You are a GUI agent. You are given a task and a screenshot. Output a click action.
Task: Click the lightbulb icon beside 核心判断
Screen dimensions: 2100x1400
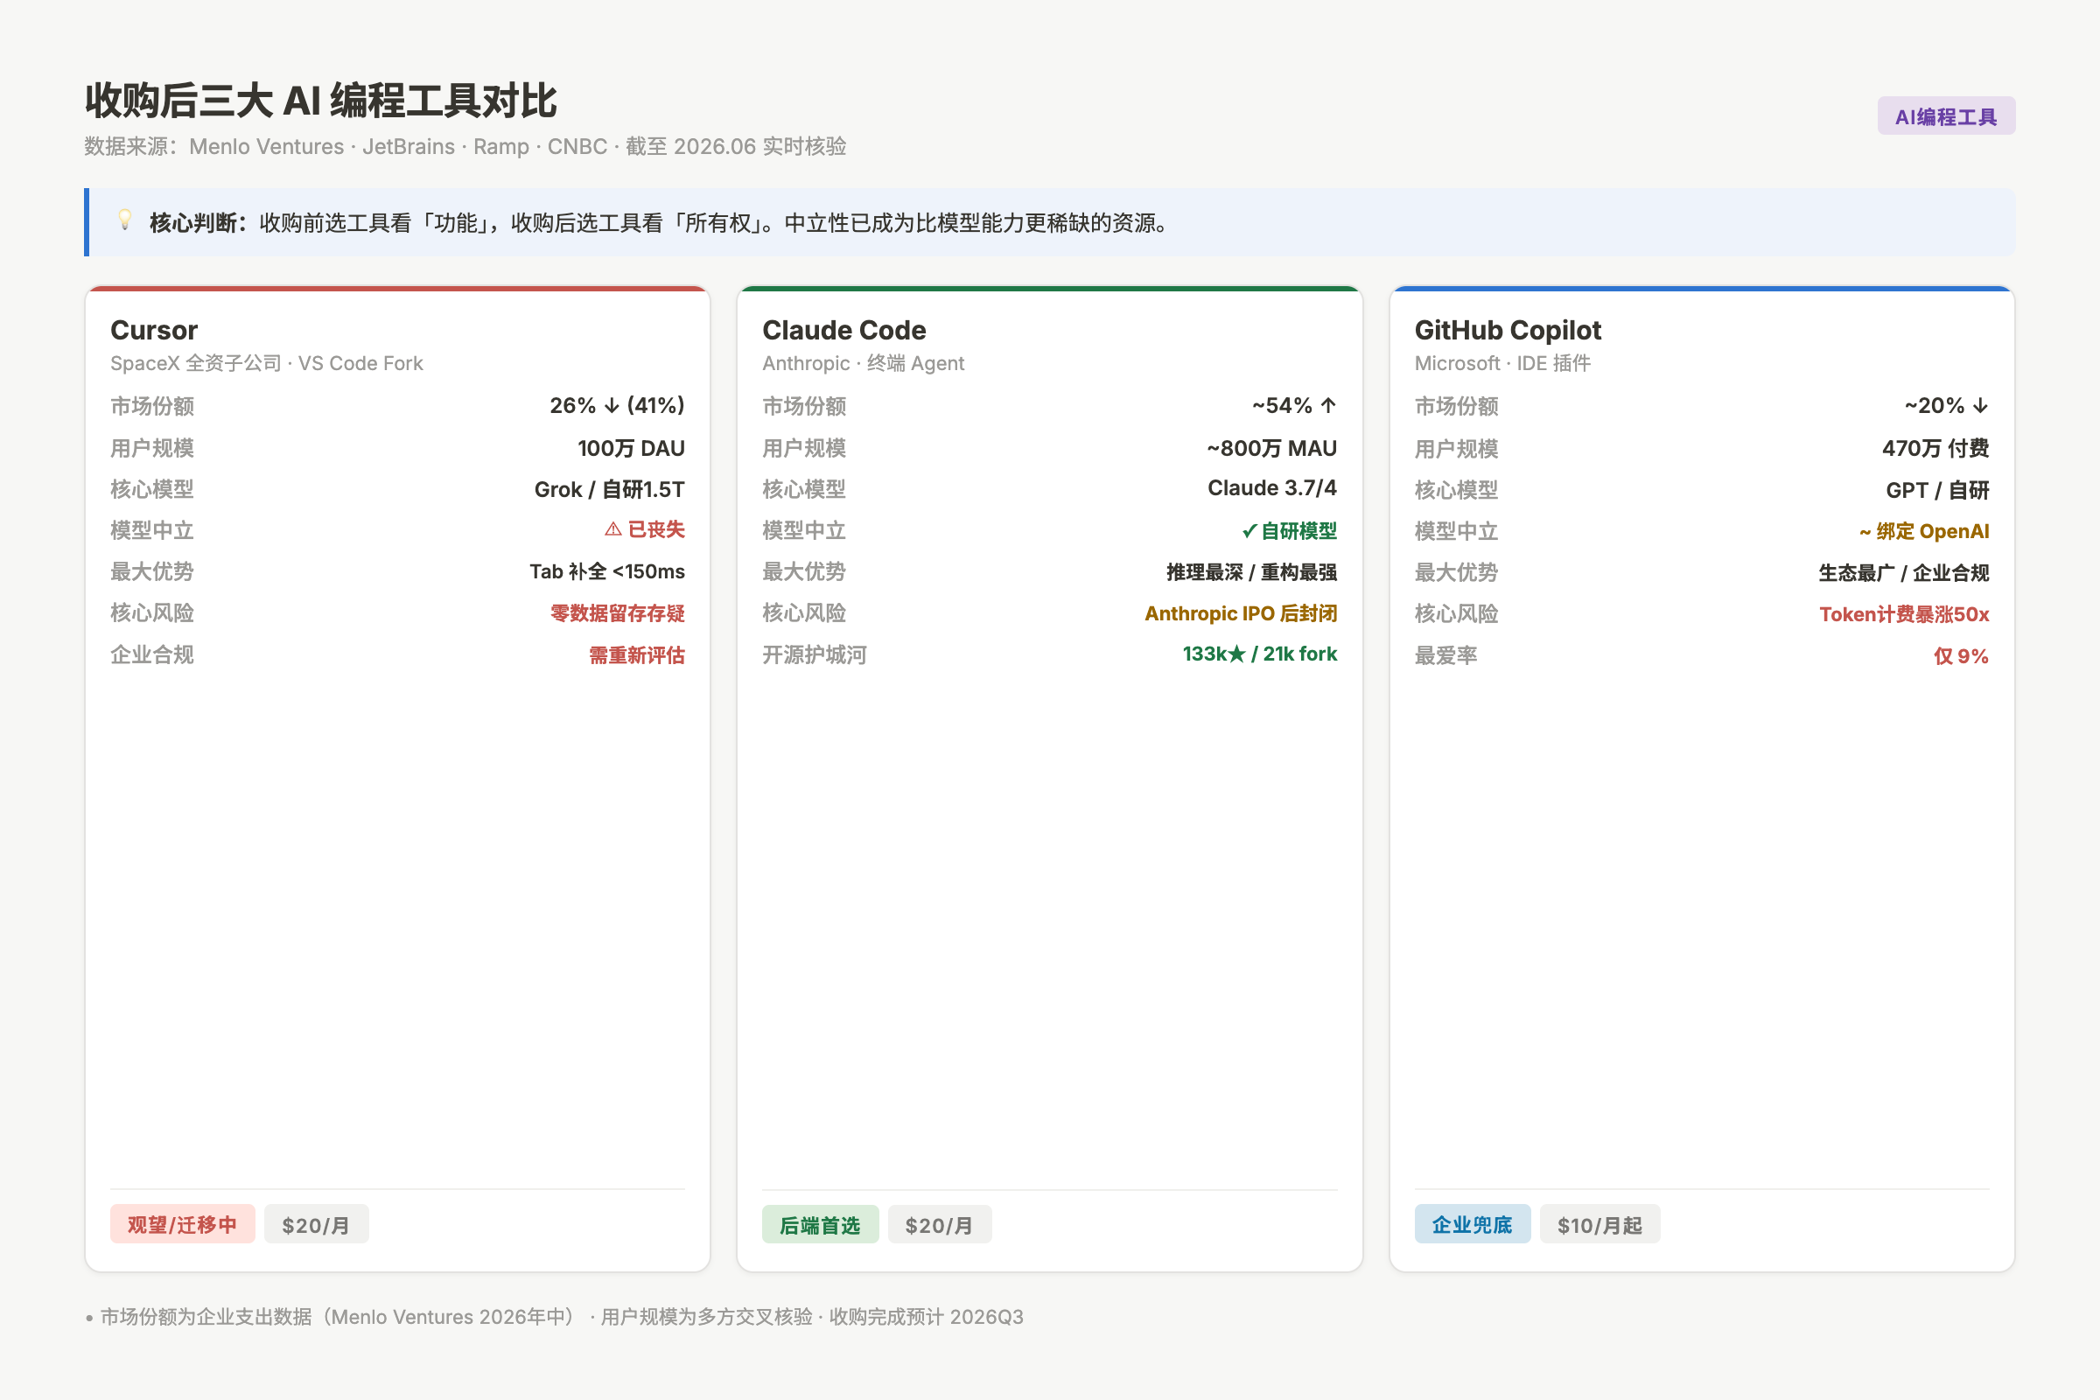click(x=125, y=220)
